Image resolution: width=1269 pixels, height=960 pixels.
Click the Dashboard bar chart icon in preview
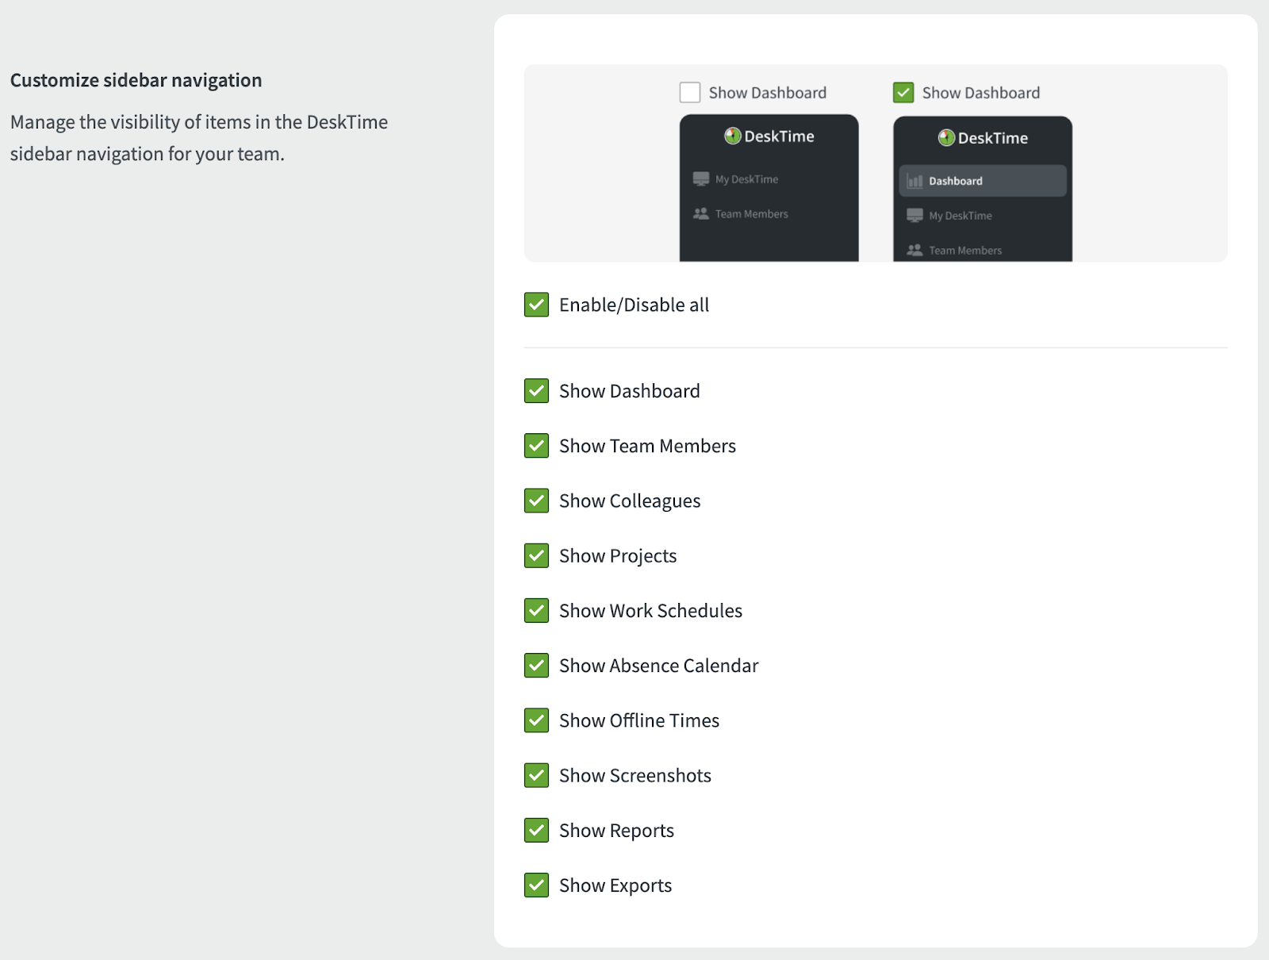click(x=914, y=181)
